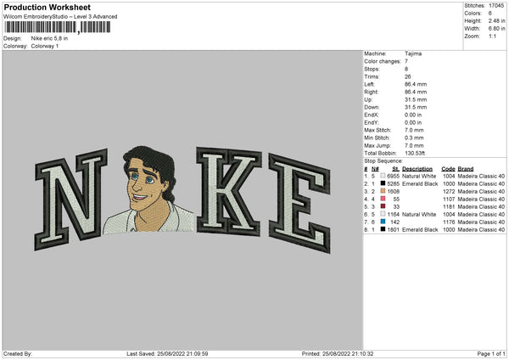The width and height of the screenshot is (509, 360).
Task: Click the St. column header
Action: 395,169
